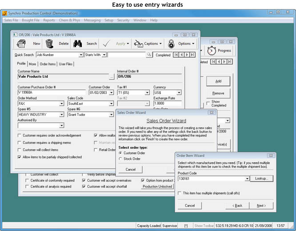The height and width of the screenshot is (231, 296).
Task: Click the Lookup... button
Action: (x=261, y=179)
